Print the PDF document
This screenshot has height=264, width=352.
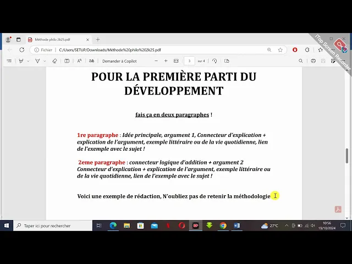313,61
